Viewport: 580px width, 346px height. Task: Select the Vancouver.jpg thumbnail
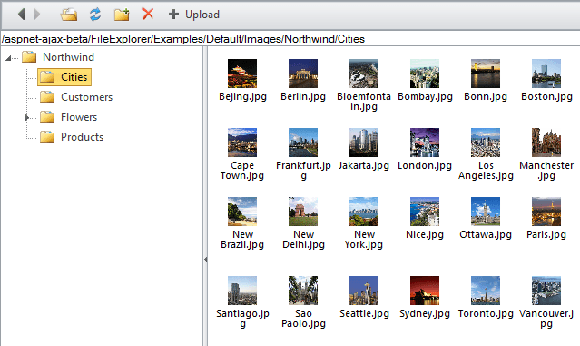pos(546,291)
